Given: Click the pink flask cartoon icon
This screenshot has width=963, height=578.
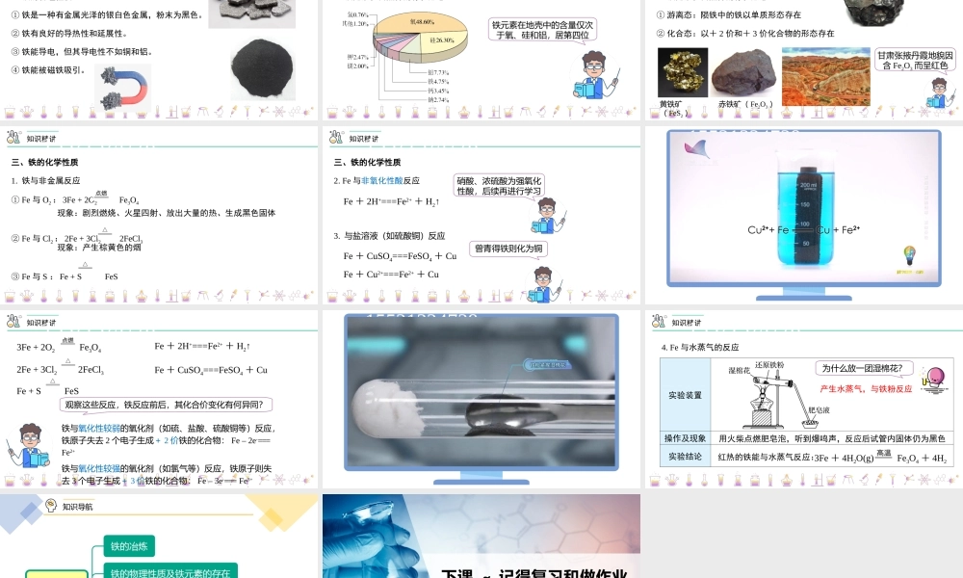Looking at the screenshot, I should 934,379.
